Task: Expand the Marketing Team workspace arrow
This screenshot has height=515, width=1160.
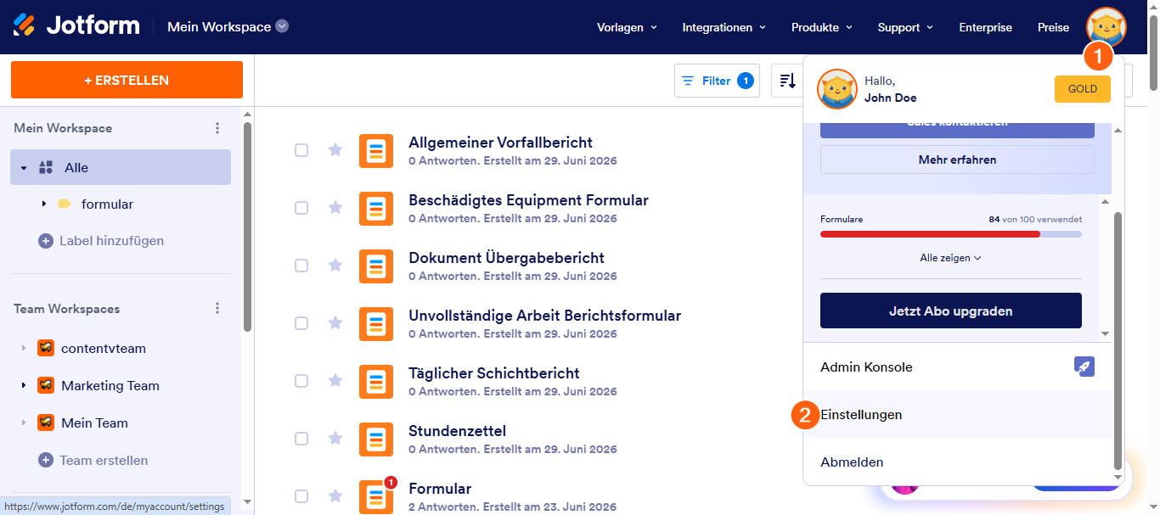Action: pyautogui.click(x=24, y=386)
